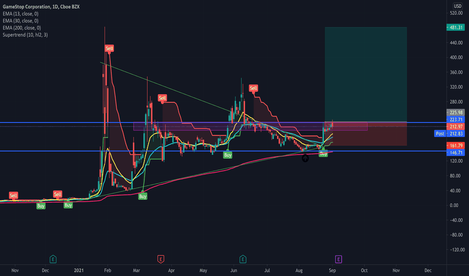Click the black up-arrow circle marker in August

coord(305,159)
